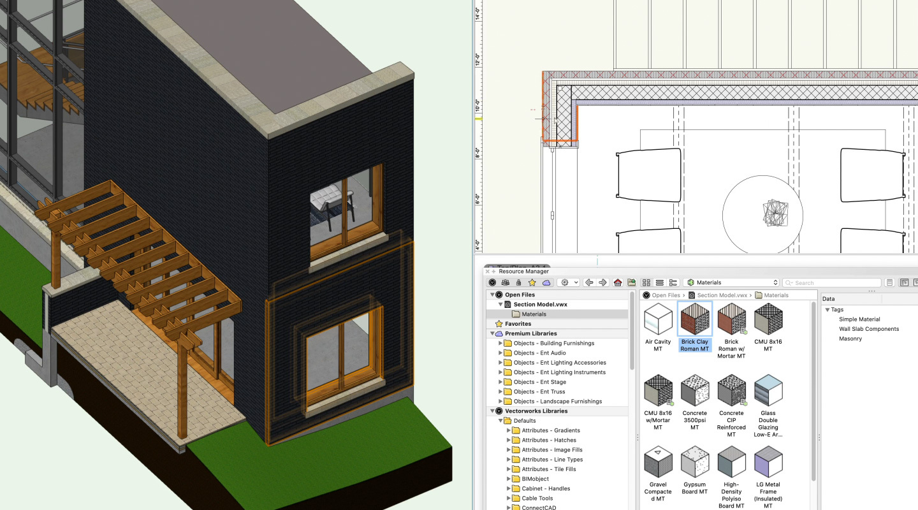
Task: Click the browse document folder icon
Action: [632, 282]
